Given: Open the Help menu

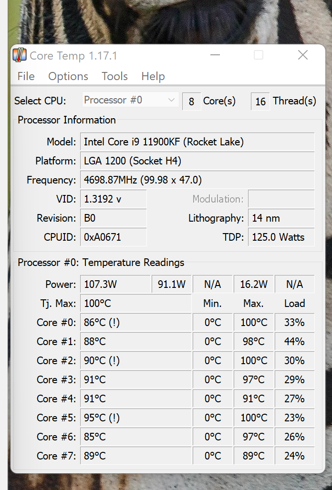Looking at the screenshot, I should click(153, 76).
